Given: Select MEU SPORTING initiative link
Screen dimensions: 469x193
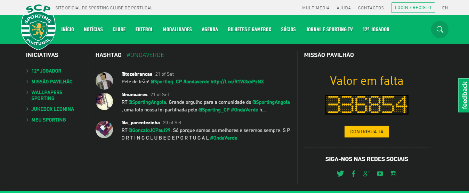Looking at the screenshot, I should [x=49, y=120].
